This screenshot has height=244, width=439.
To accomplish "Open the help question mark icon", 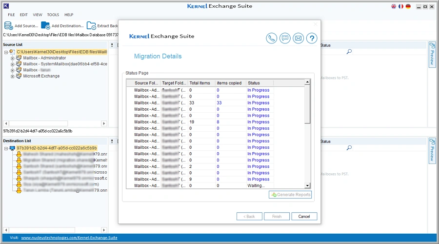I will 312,38.
